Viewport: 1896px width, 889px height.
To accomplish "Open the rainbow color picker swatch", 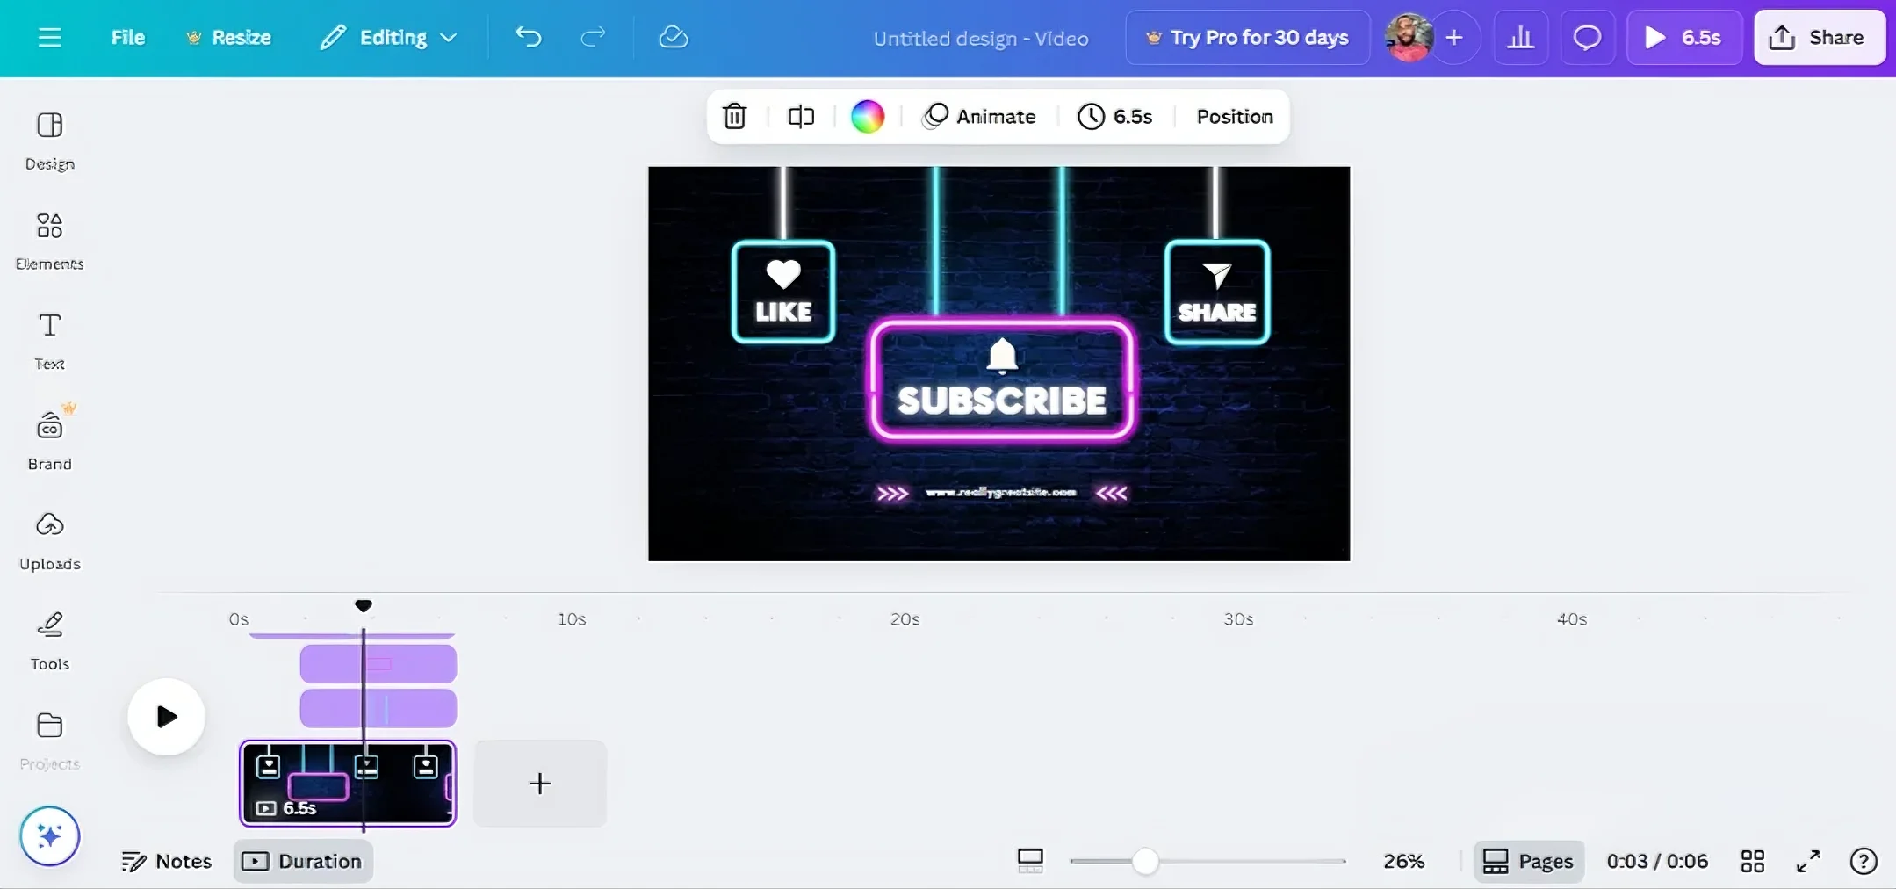I will click(868, 116).
